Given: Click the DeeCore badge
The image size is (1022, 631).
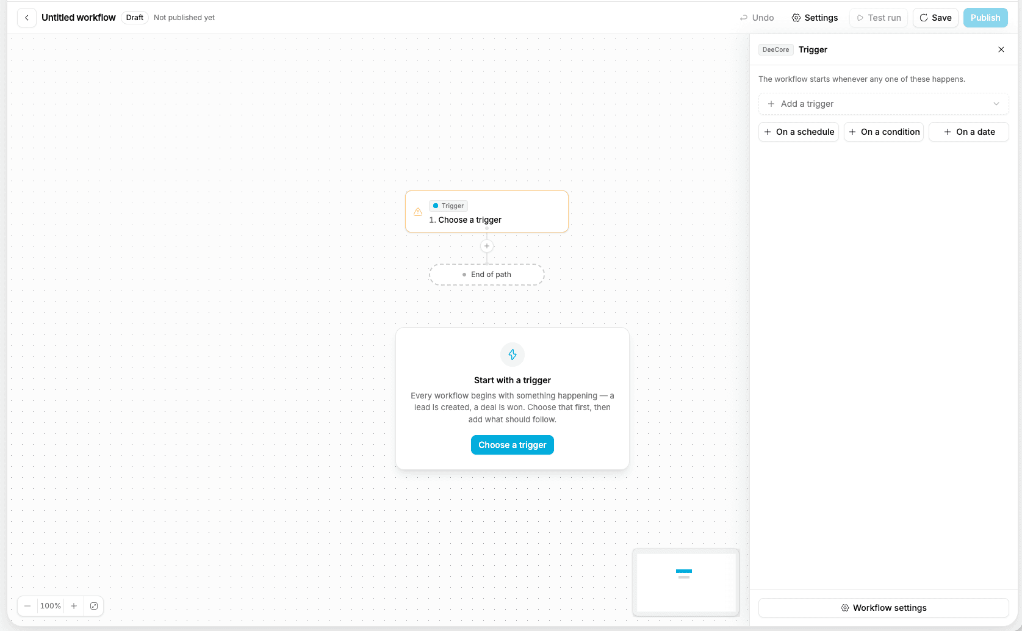Looking at the screenshot, I should [x=775, y=49].
